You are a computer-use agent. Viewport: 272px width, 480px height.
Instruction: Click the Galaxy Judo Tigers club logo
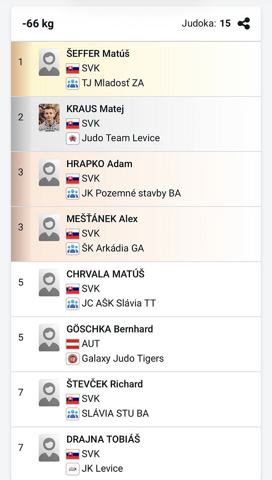click(73, 359)
